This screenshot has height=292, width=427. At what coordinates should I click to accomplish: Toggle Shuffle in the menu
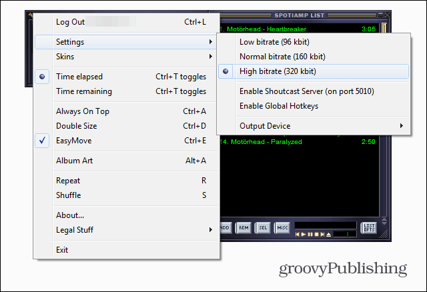coord(126,195)
